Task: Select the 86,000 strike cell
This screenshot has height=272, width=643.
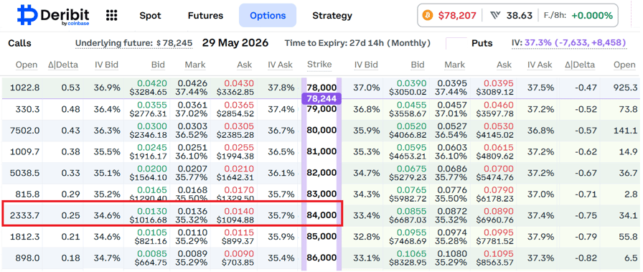Action: (321, 258)
